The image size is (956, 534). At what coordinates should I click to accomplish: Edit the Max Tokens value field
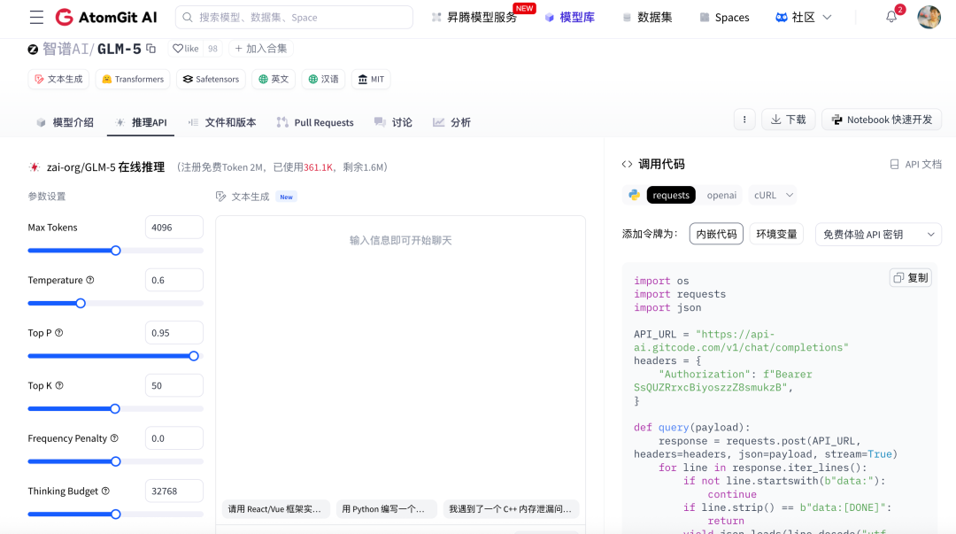tap(173, 227)
